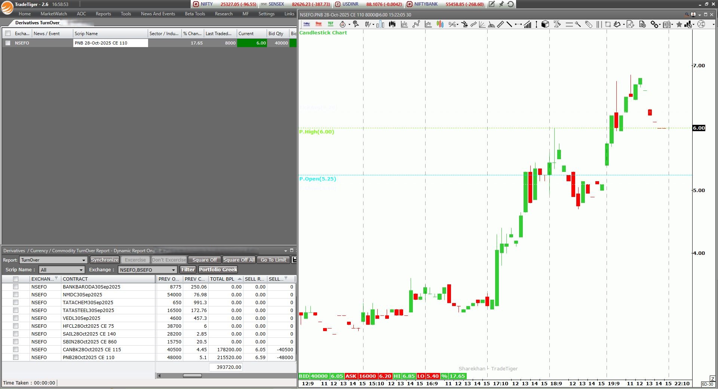Open the News And Events menu
This screenshot has width=718, height=389.
click(158, 14)
